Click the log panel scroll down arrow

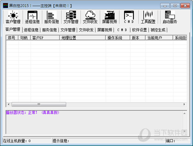[184, 132]
